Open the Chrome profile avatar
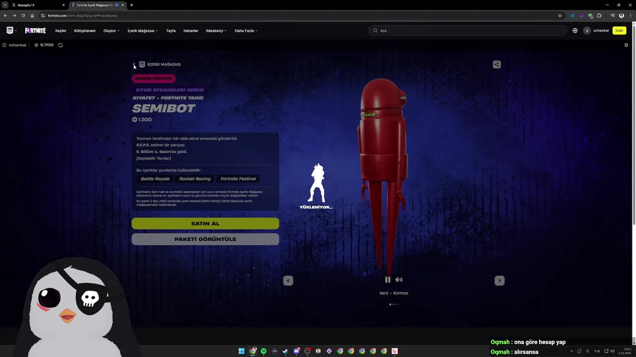Viewport: 636px width, 357px height. (622, 15)
